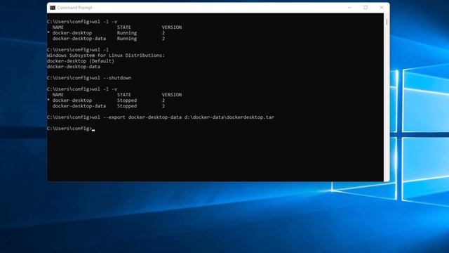The width and height of the screenshot is (449, 253).
Task: Click the Stopped state of docker-desktop
Action: [126, 100]
